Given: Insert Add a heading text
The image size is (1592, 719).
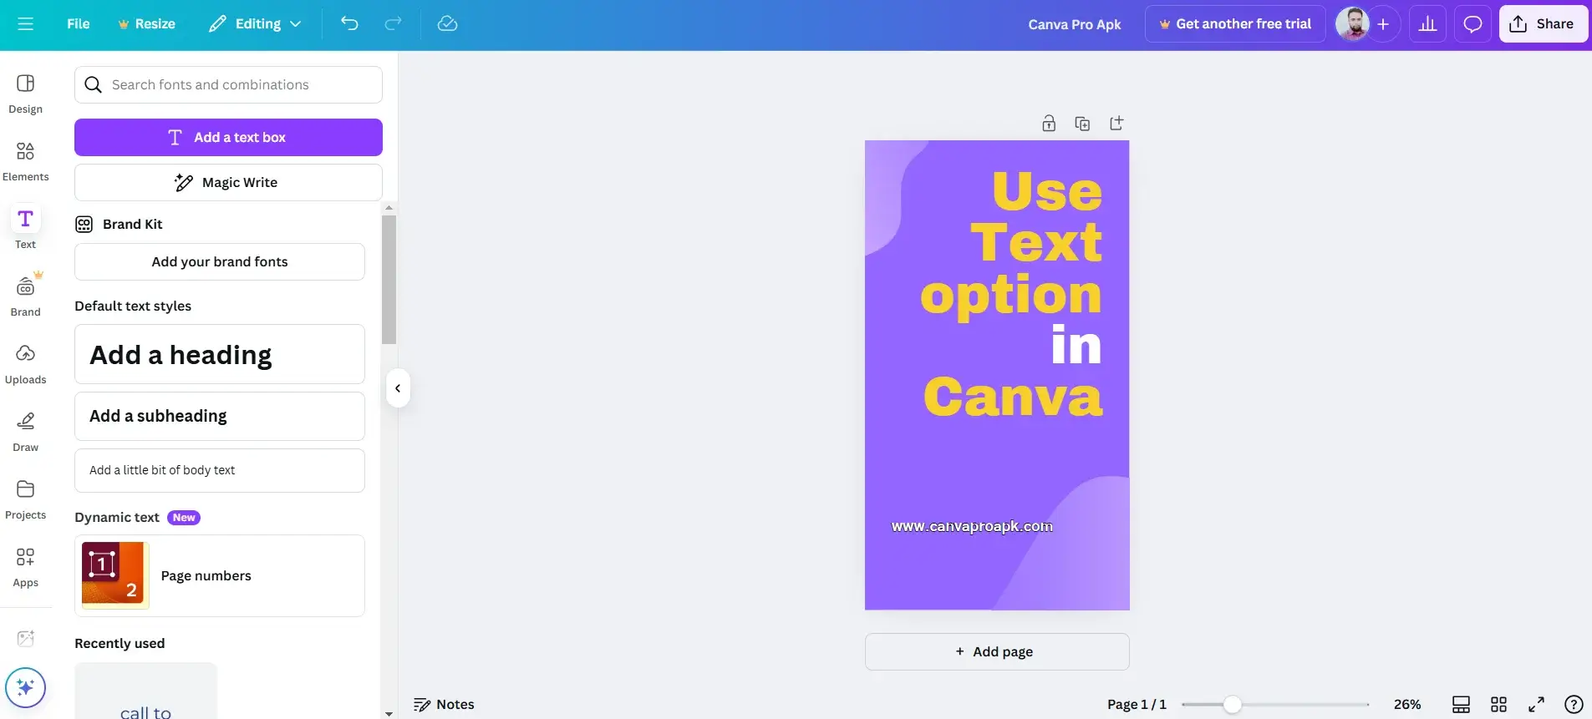Looking at the screenshot, I should 220,355.
